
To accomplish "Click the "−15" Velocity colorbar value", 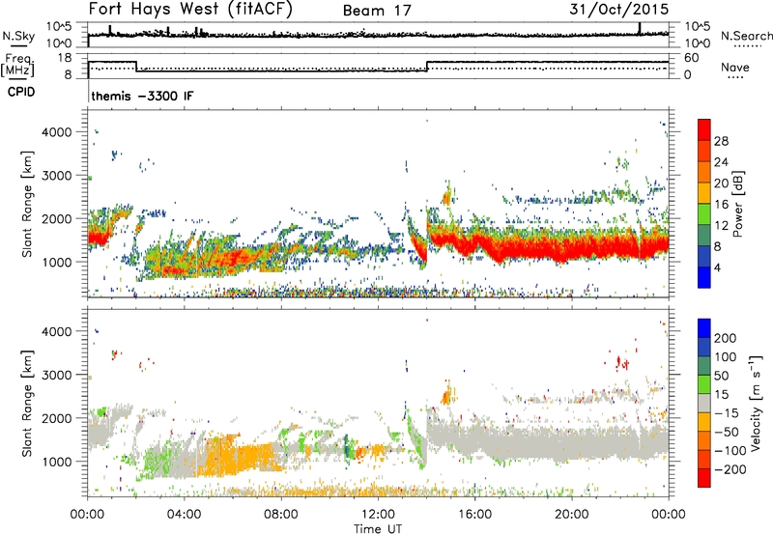I will pos(726,413).
